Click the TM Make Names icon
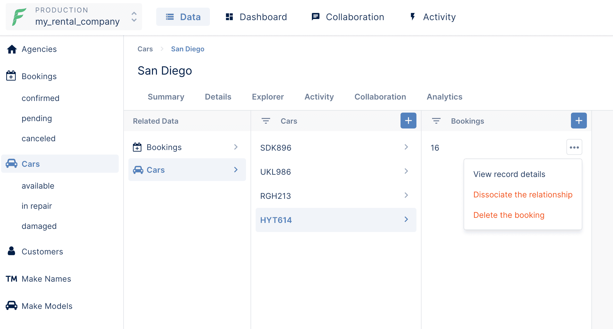 [11, 279]
